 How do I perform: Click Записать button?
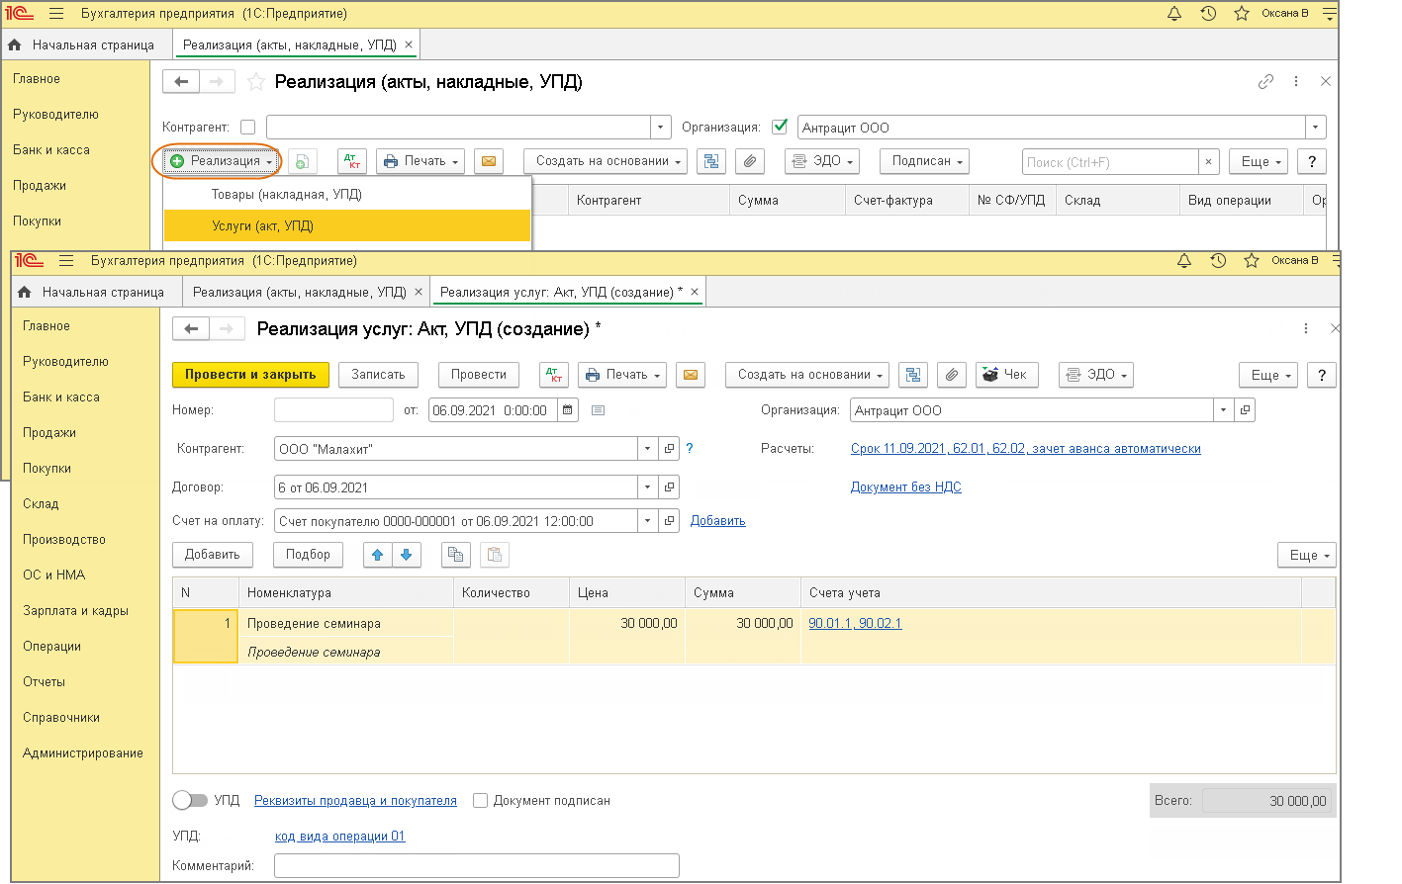pos(378,375)
